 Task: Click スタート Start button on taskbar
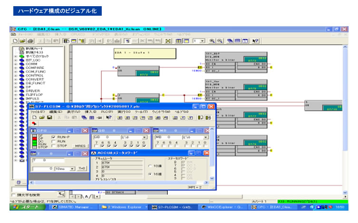(x=28, y=207)
